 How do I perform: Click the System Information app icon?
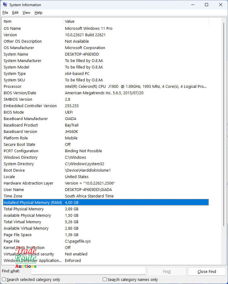click(x=5, y=5)
